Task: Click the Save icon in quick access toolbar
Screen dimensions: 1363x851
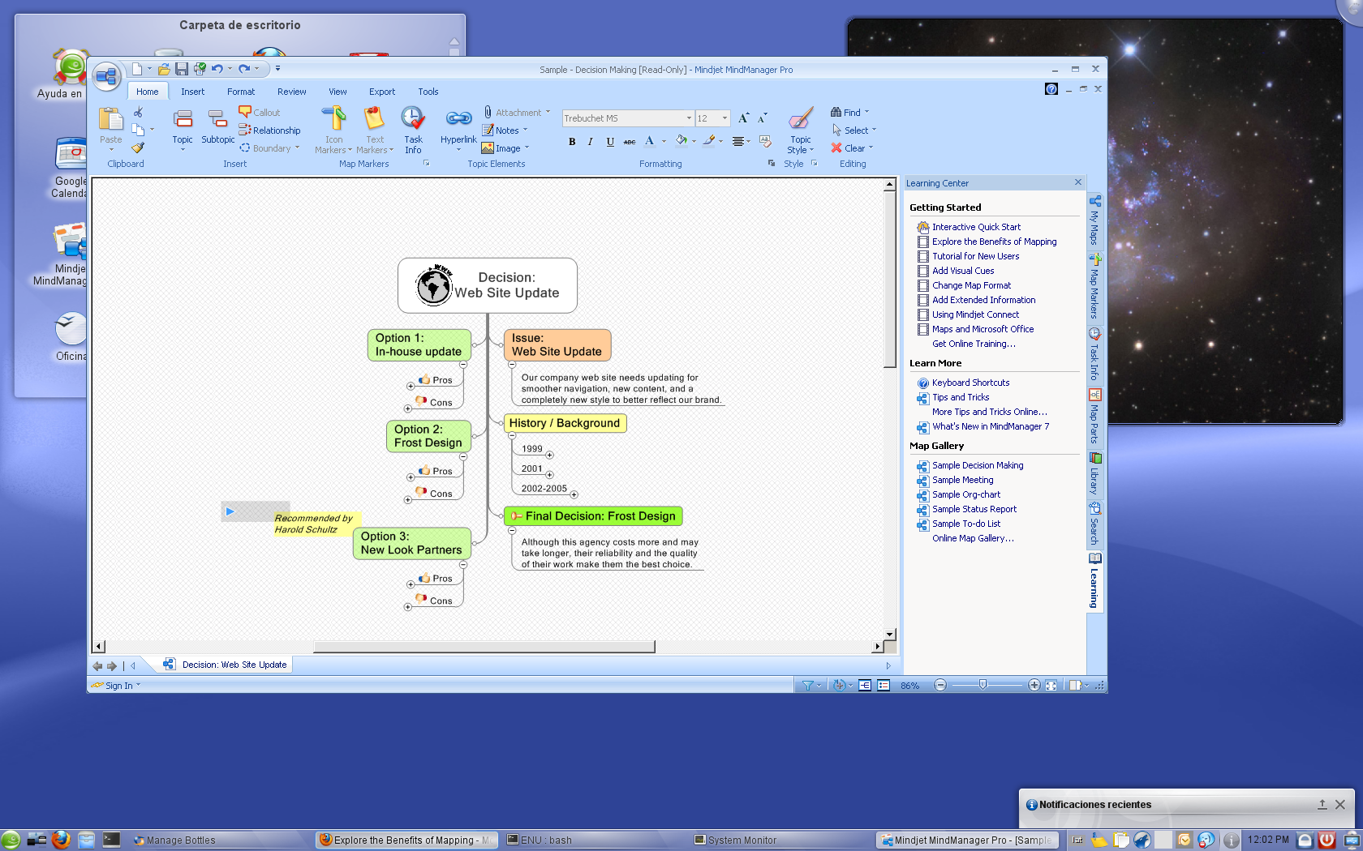Action: click(182, 69)
